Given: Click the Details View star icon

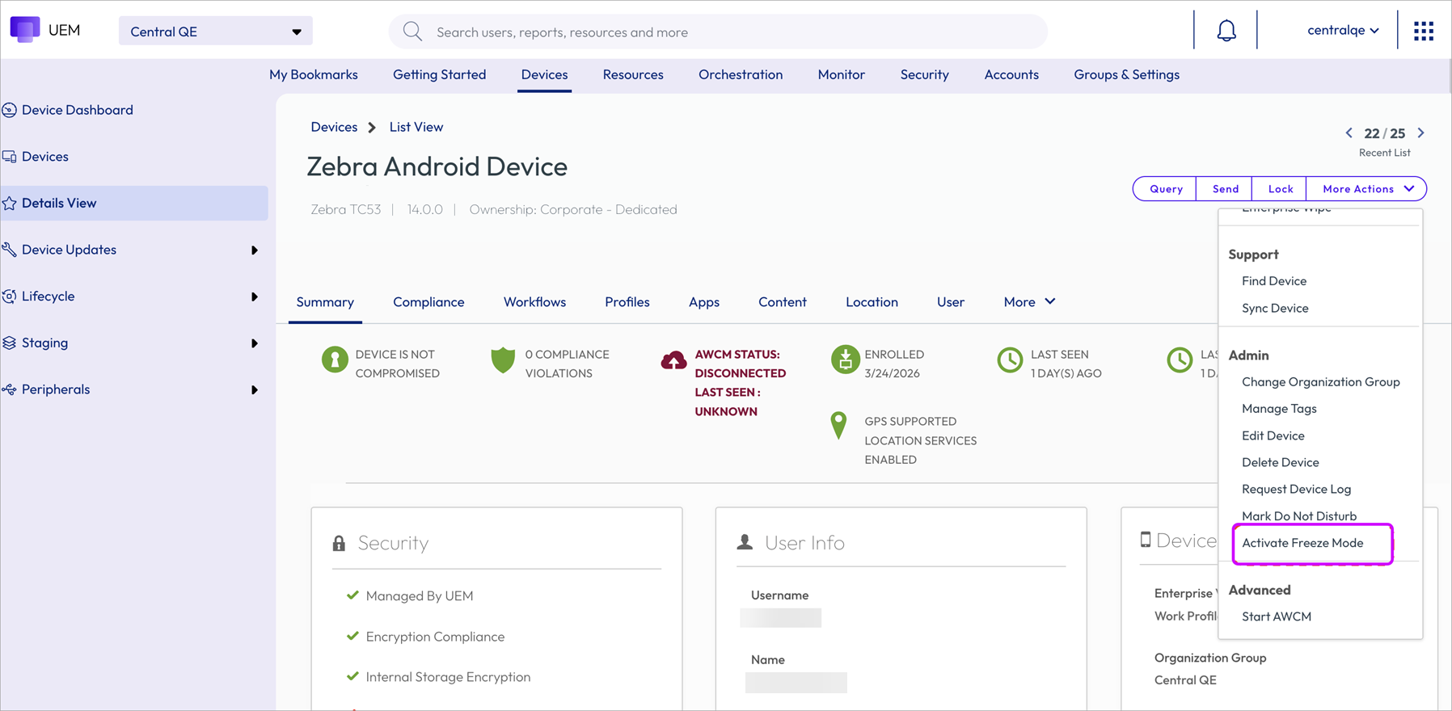Looking at the screenshot, I should point(10,203).
